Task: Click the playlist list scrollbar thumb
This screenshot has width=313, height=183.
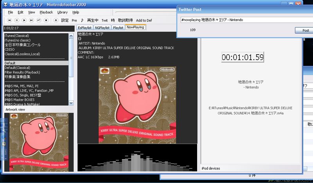Action: 71,58
